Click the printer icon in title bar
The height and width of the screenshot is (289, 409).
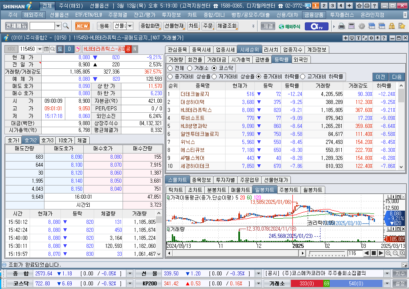(x=367, y=6)
